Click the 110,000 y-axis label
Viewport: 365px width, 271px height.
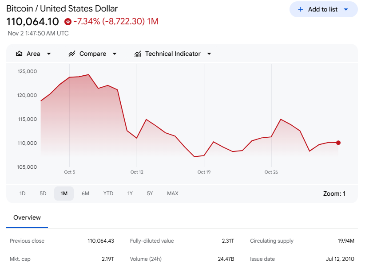click(x=27, y=143)
